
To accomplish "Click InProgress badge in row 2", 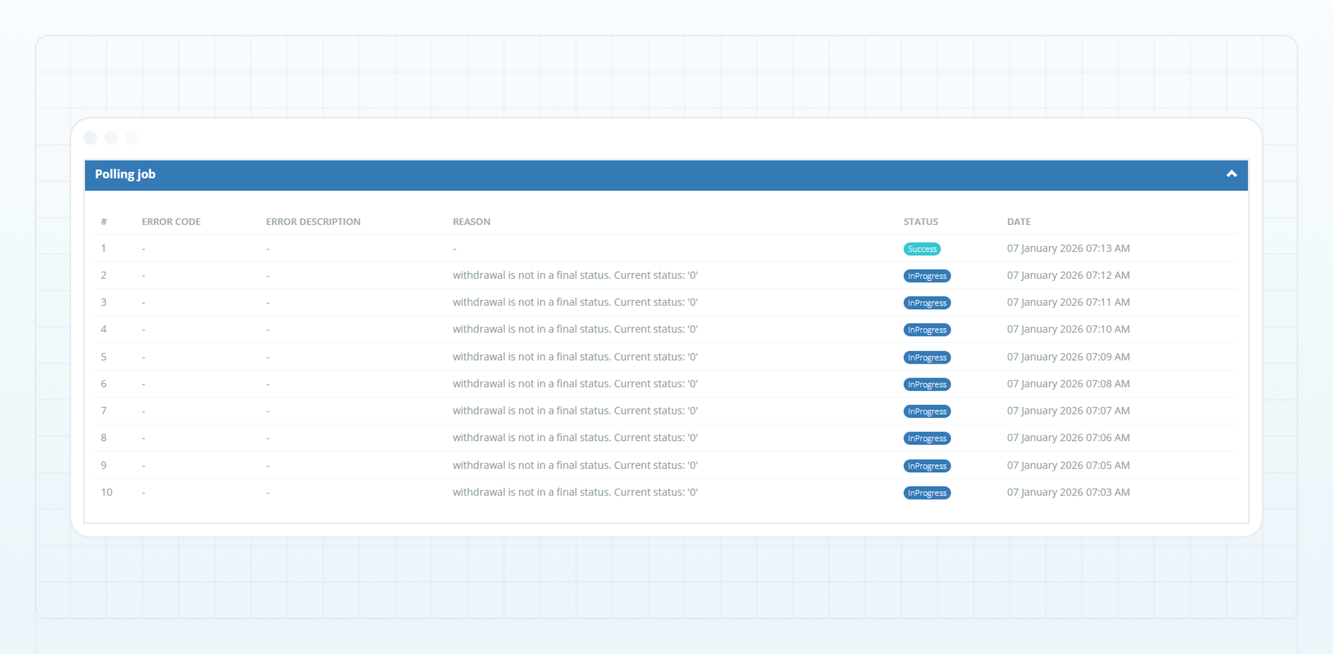I will click(x=927, y=276).
